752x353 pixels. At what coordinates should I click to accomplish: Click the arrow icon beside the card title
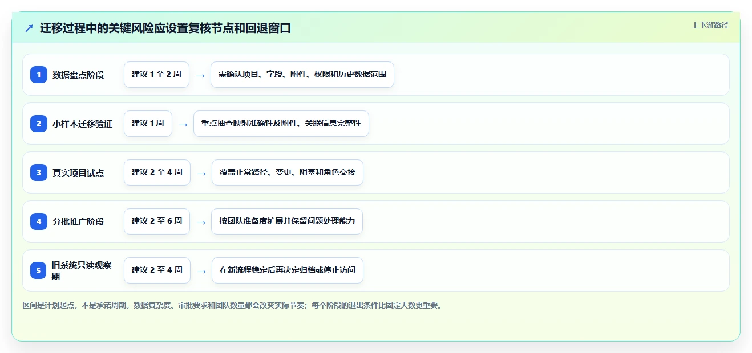point(29,28)
